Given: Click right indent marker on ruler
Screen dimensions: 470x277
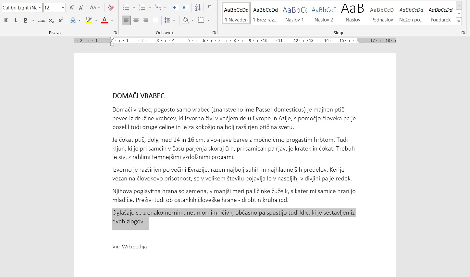Looking at the screenshot, I should 357,42.
